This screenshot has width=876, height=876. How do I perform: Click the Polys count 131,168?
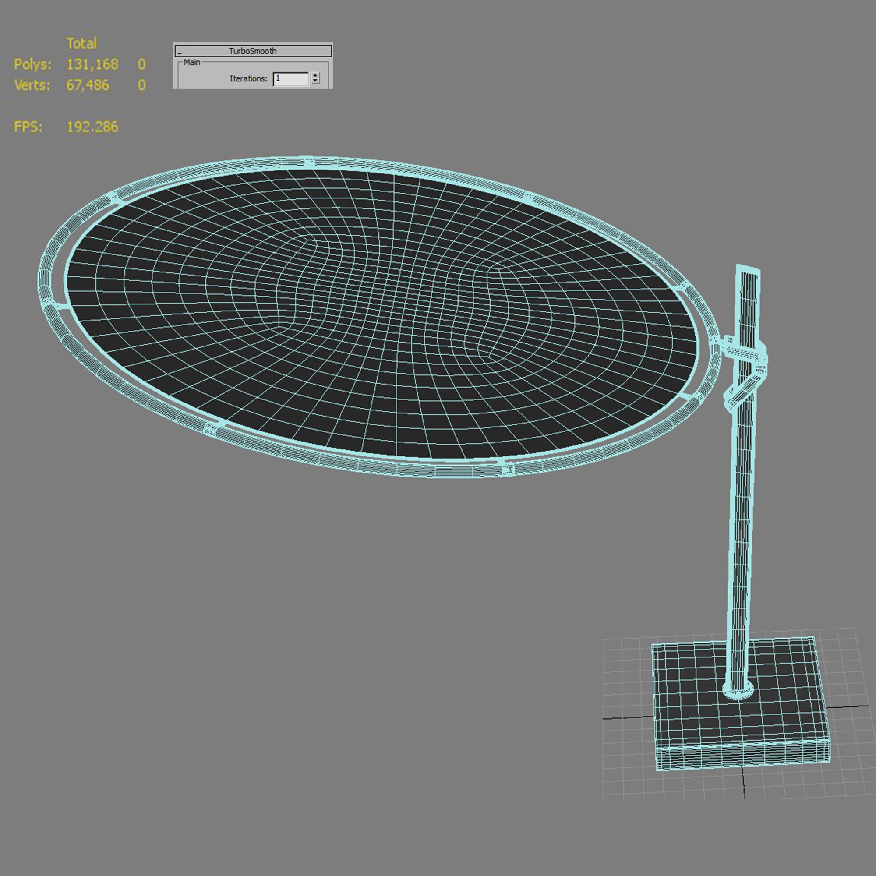[x=92, y=64]
